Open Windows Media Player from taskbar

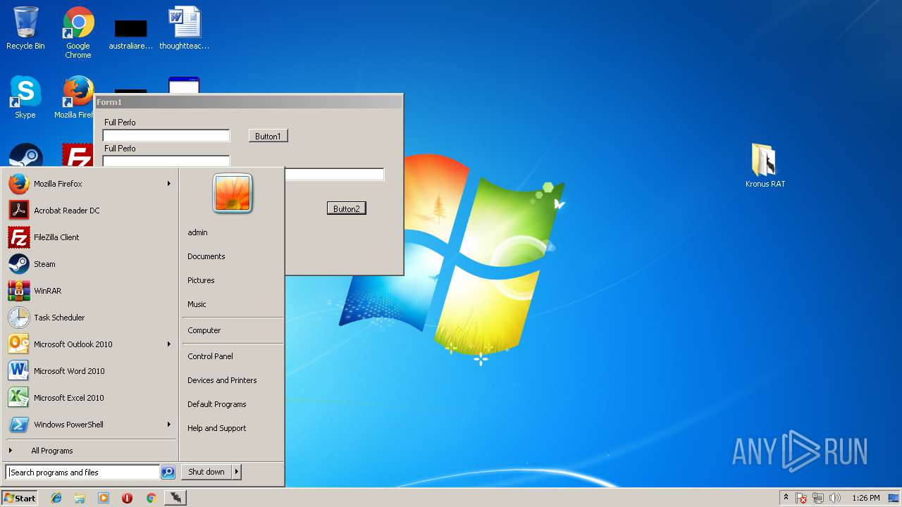coord(104,498)
